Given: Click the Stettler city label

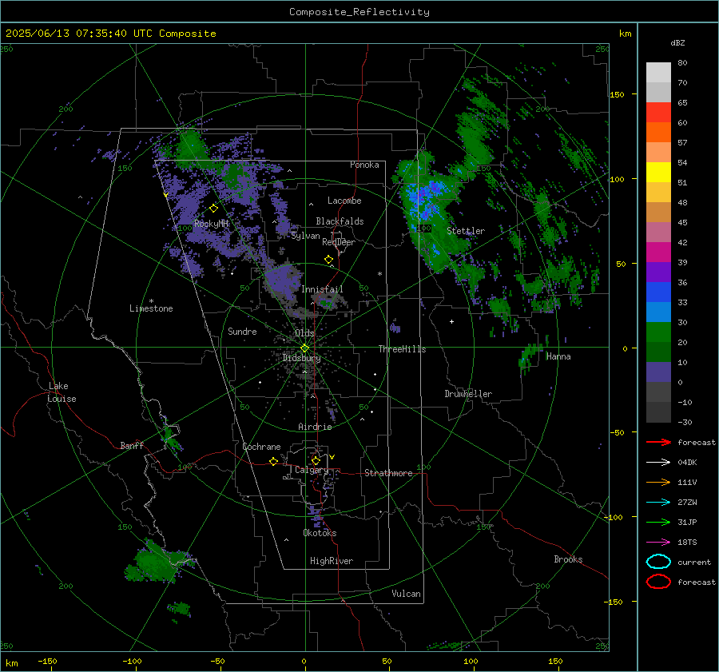Looking at the screenshot, I should [x=466, y=231].
